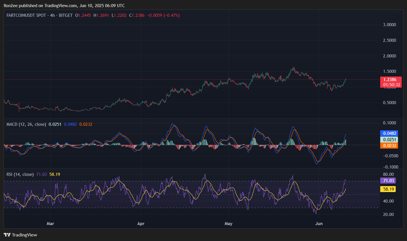The height and width of the screenshot is (241, 407).
Task: Open the TradingView link text at bottom
Action: (x=25, y=235)
